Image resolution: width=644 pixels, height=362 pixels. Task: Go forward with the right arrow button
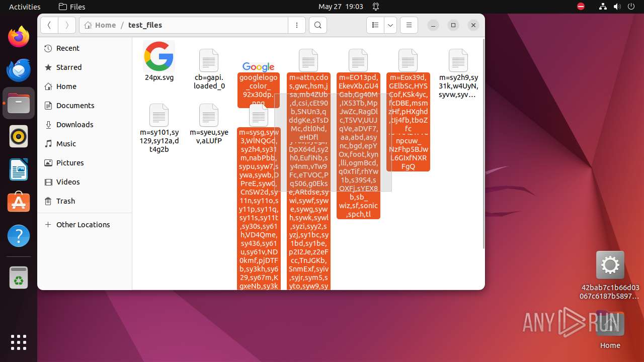click(x=67, y=25)
